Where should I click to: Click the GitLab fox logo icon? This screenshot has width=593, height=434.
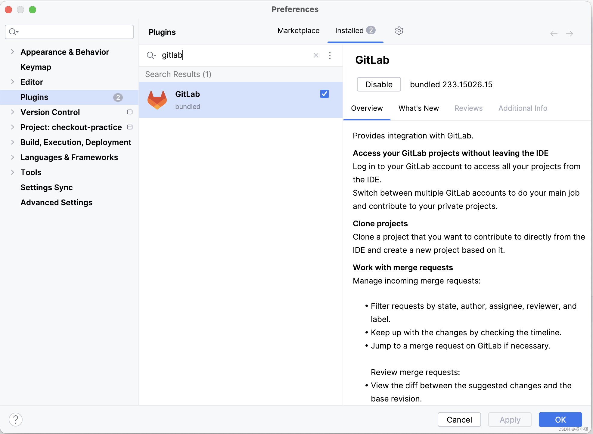click(157, 100)
